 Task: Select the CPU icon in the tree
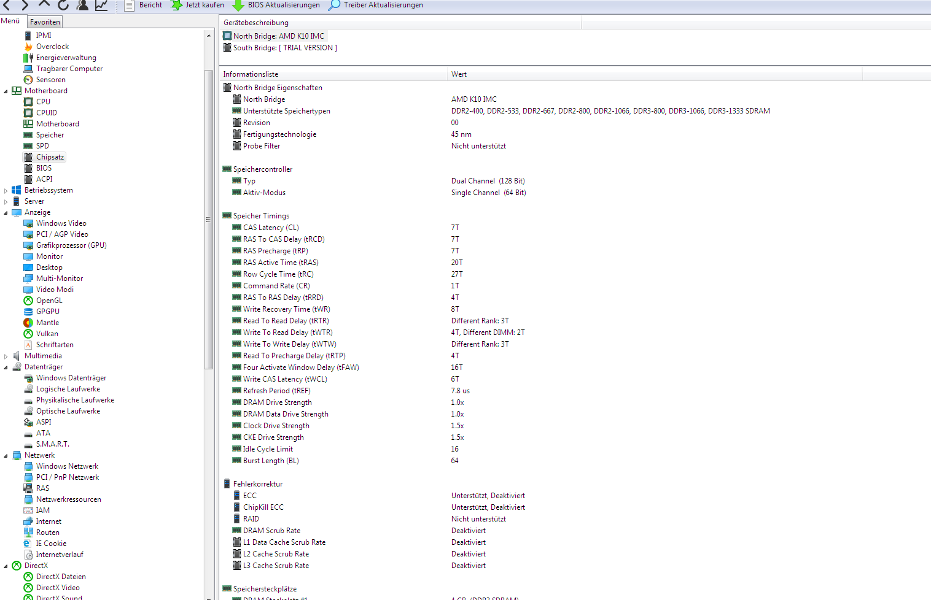click(x=28, y=102)
